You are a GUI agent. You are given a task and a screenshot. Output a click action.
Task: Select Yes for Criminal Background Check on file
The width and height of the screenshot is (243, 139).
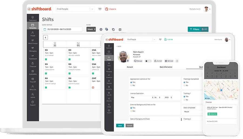tap(131, 108)
